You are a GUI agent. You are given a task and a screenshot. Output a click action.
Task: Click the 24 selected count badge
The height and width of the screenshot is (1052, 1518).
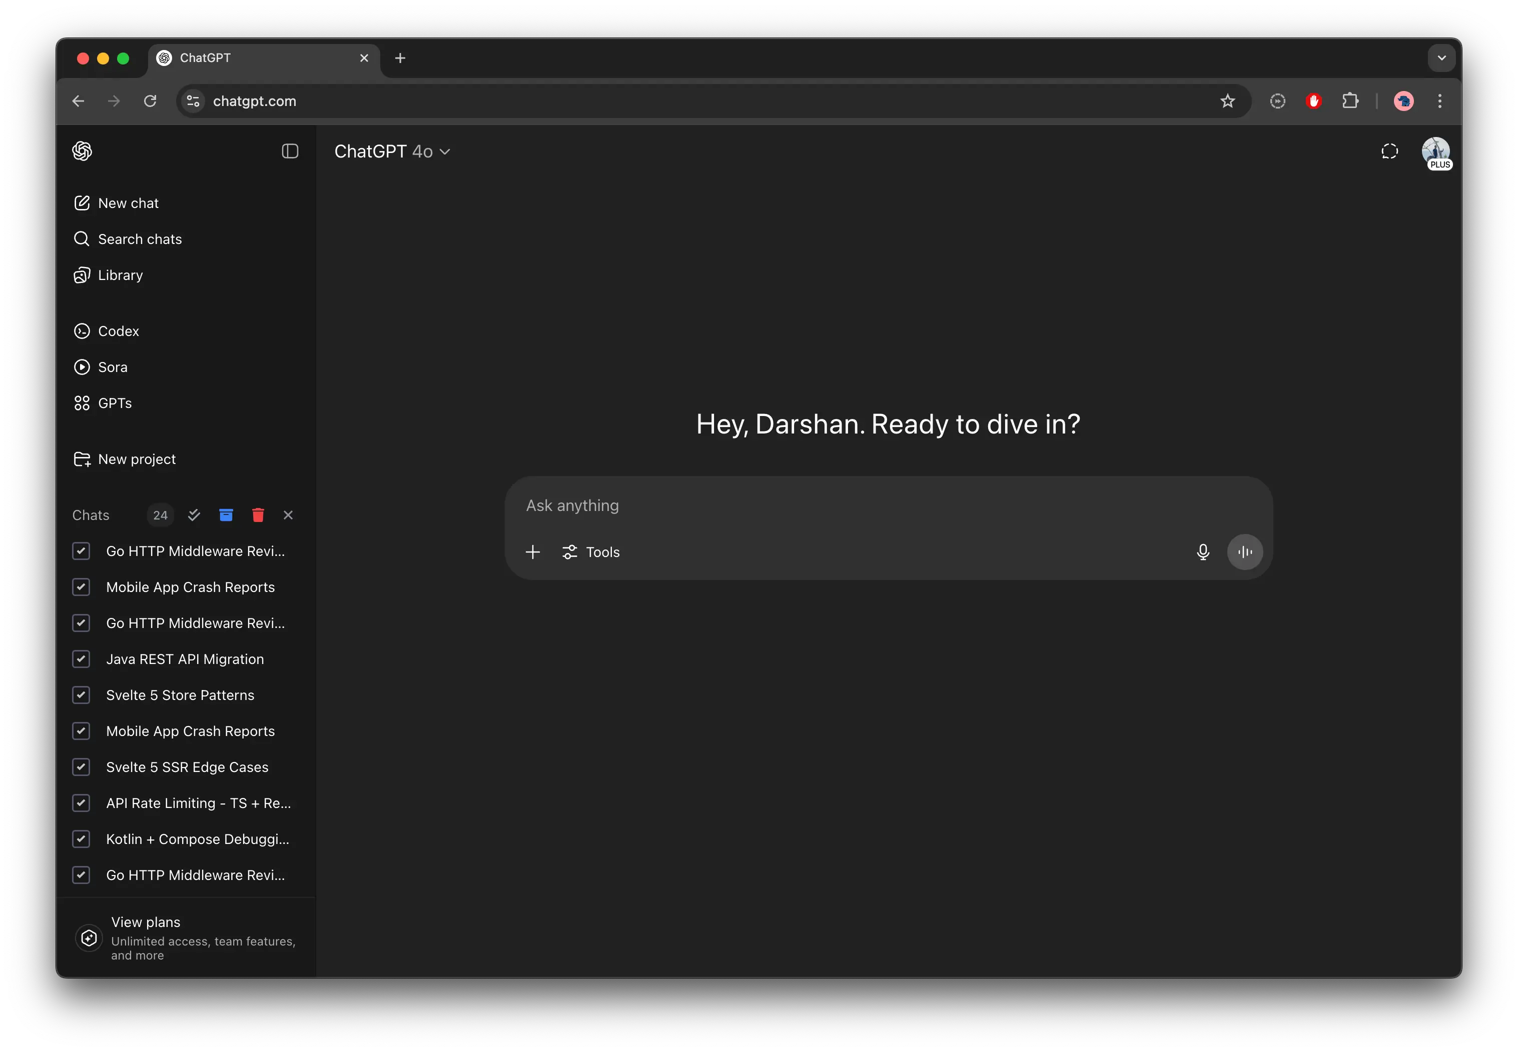(x=160, y=515)
